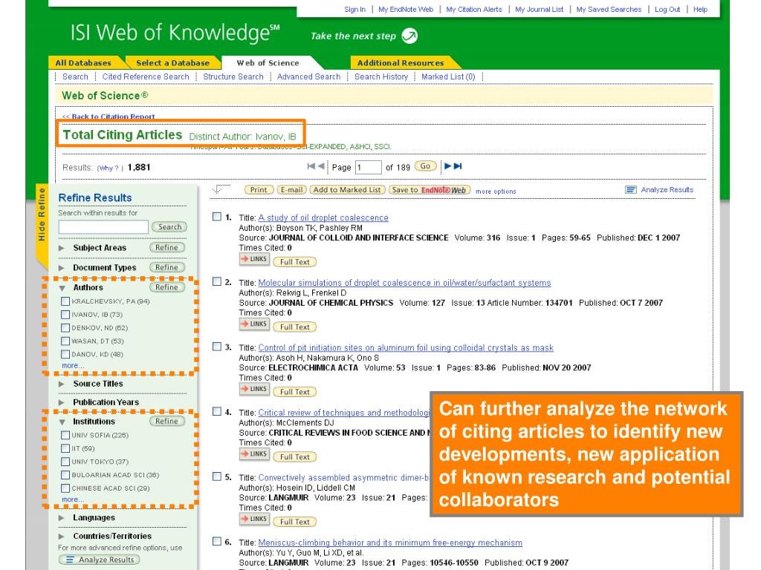Focus the page number input field
The image size is (761, 570).
(369, 167)
